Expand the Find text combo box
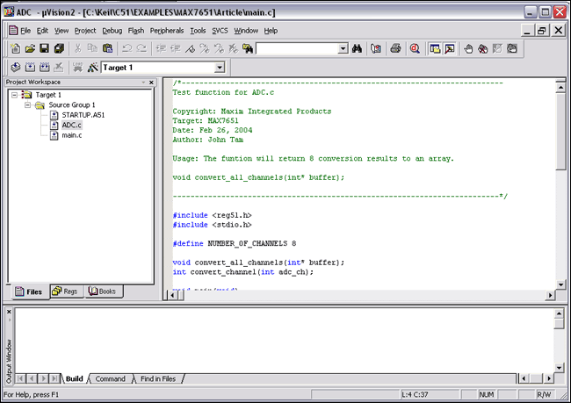 click(x=343, y=48)
